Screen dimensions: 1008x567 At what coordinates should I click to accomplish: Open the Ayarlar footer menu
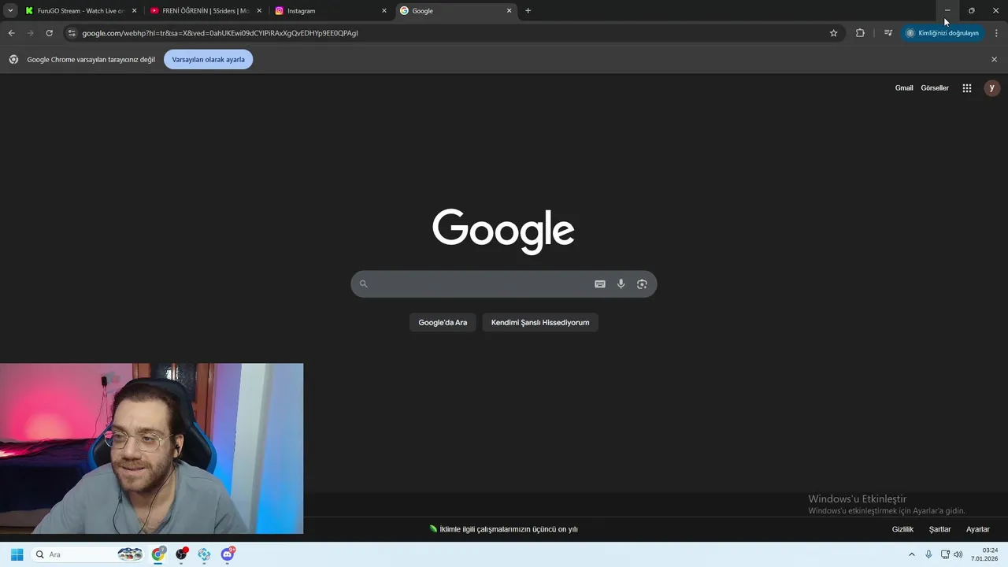pos(978,529)
